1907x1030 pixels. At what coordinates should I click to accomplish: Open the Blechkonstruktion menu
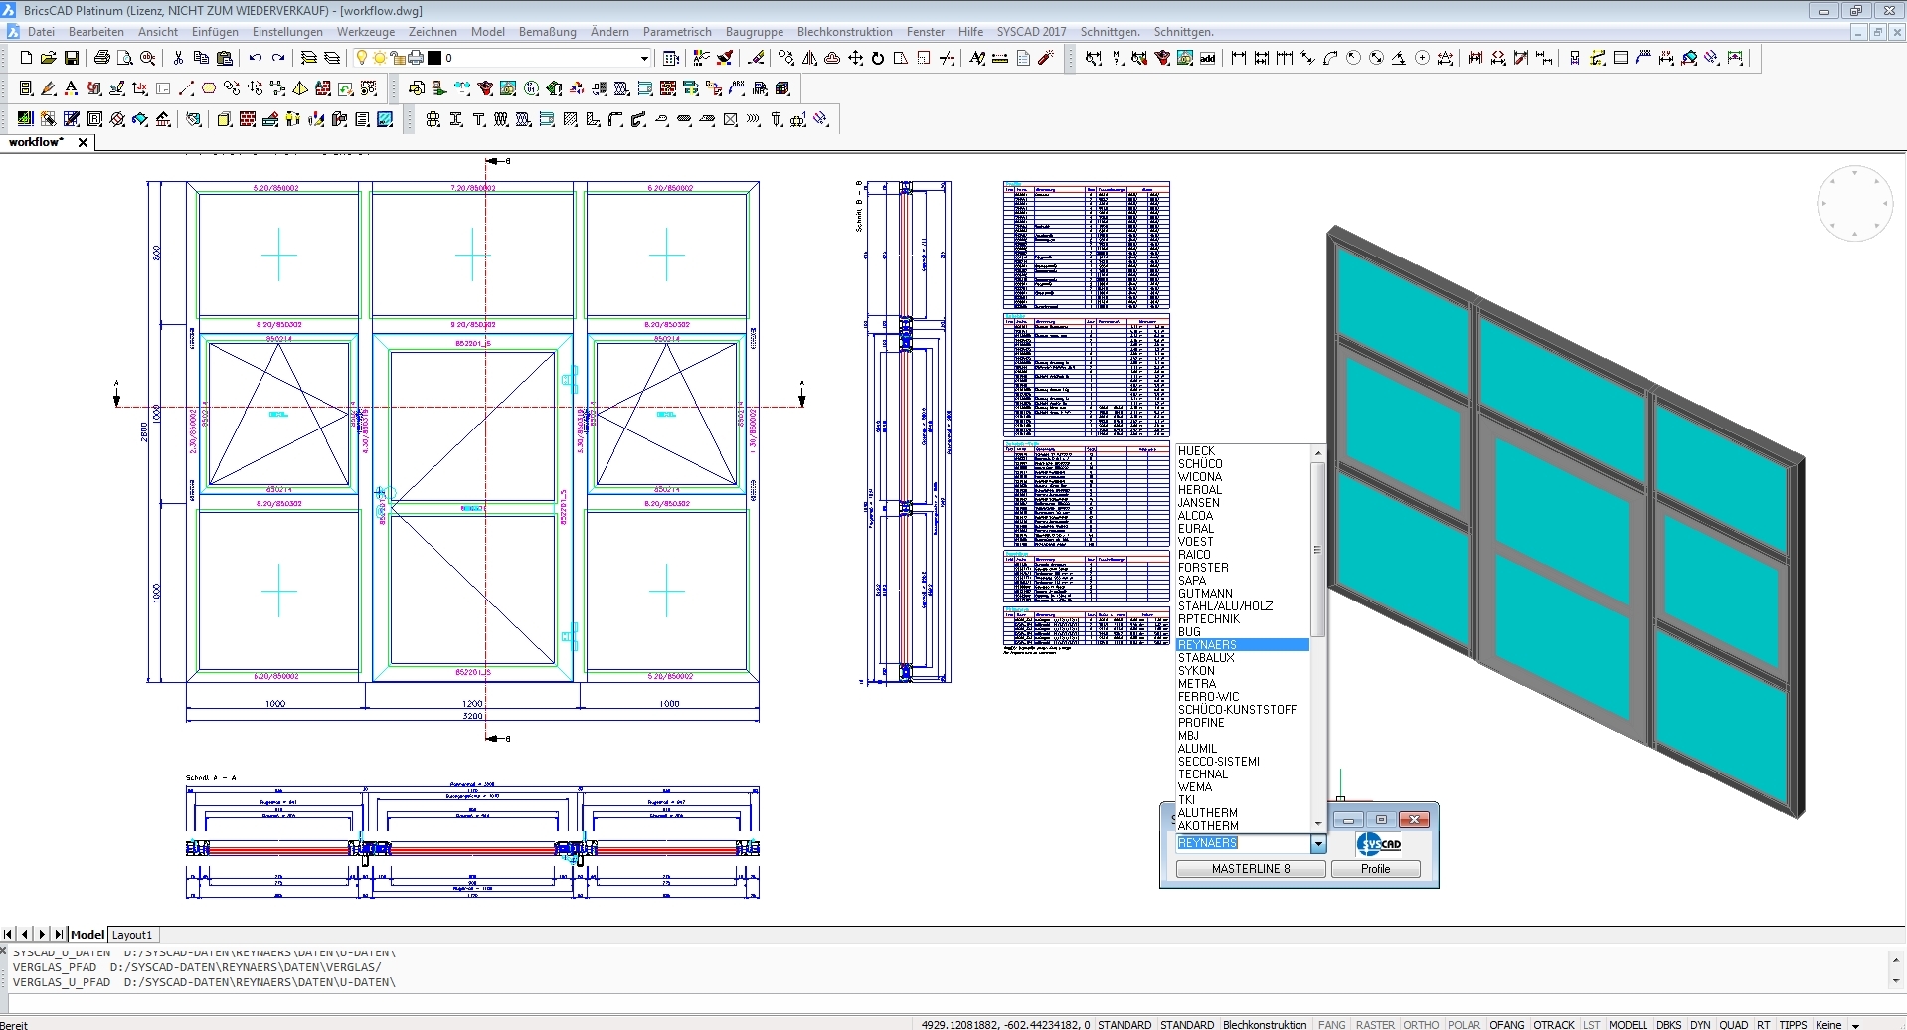click(x=844, y=32)
